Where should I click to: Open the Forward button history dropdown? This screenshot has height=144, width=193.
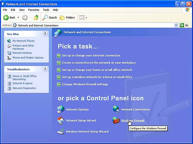pyautogui.click(x=31, y=18)
